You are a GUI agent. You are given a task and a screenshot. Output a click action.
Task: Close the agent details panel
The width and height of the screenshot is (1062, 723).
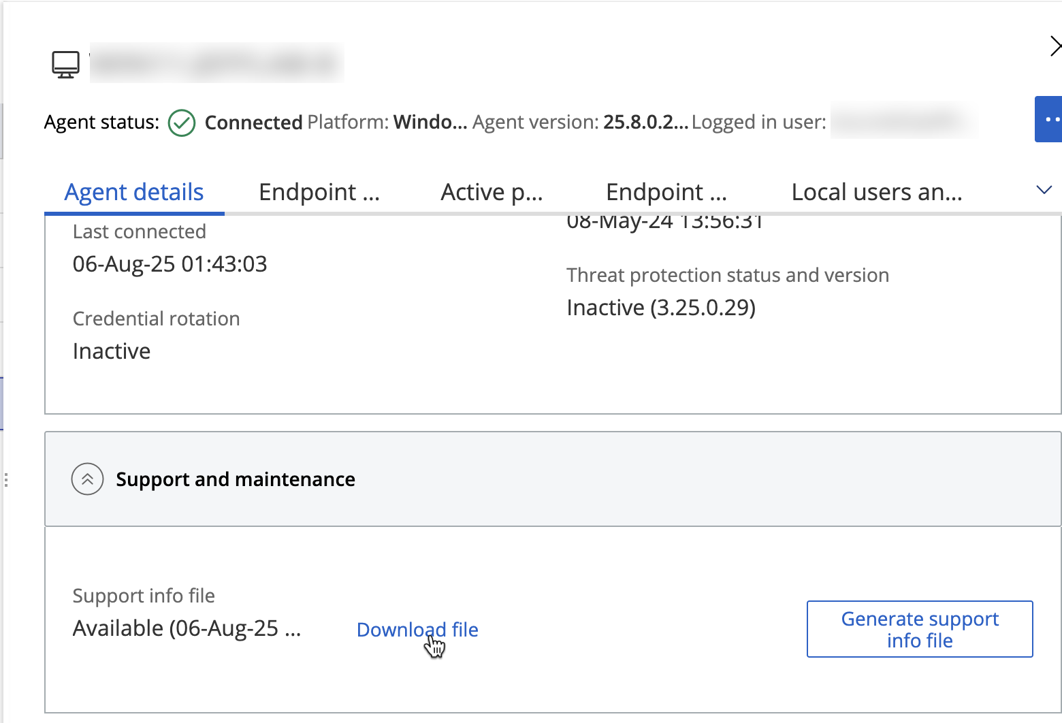[1055, 46]
